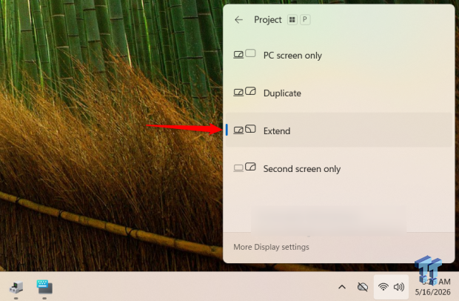Image resolution: width=459 pixels, height=301 pixels.
Task: Select the Extend display mode
Action: point(338,130)
